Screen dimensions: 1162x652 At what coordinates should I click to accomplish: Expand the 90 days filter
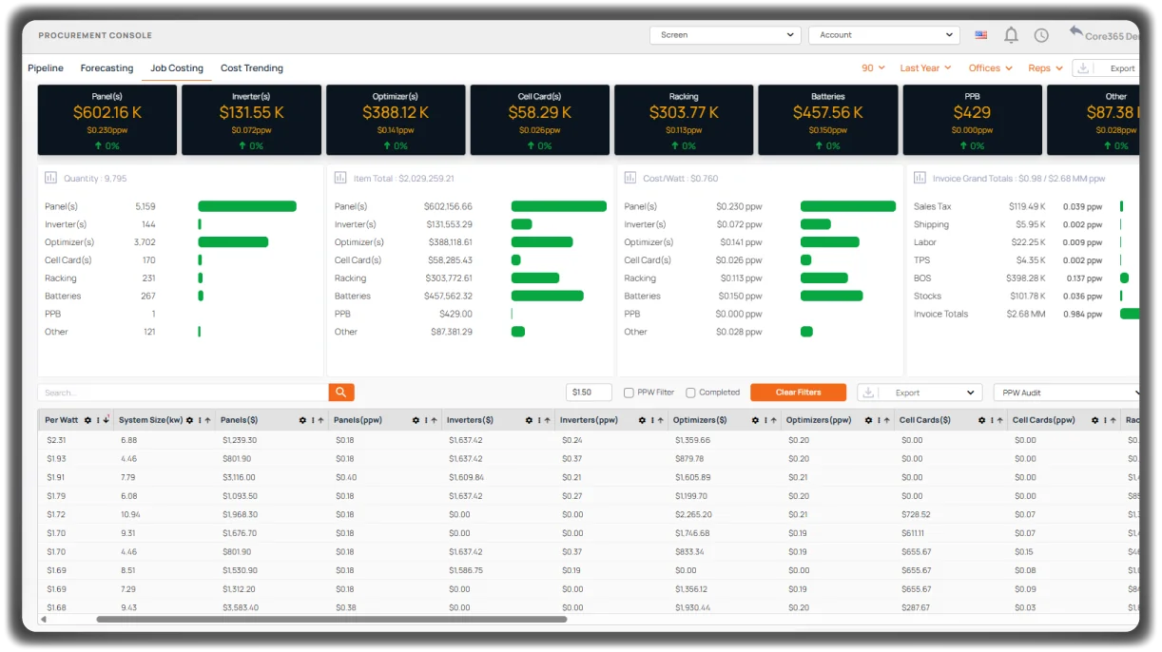[873, 68]
